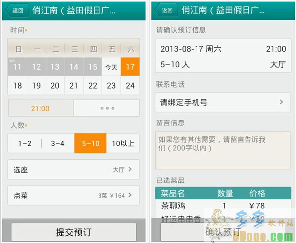
Task: Select the 5-10 party size option
Action: 91,143
